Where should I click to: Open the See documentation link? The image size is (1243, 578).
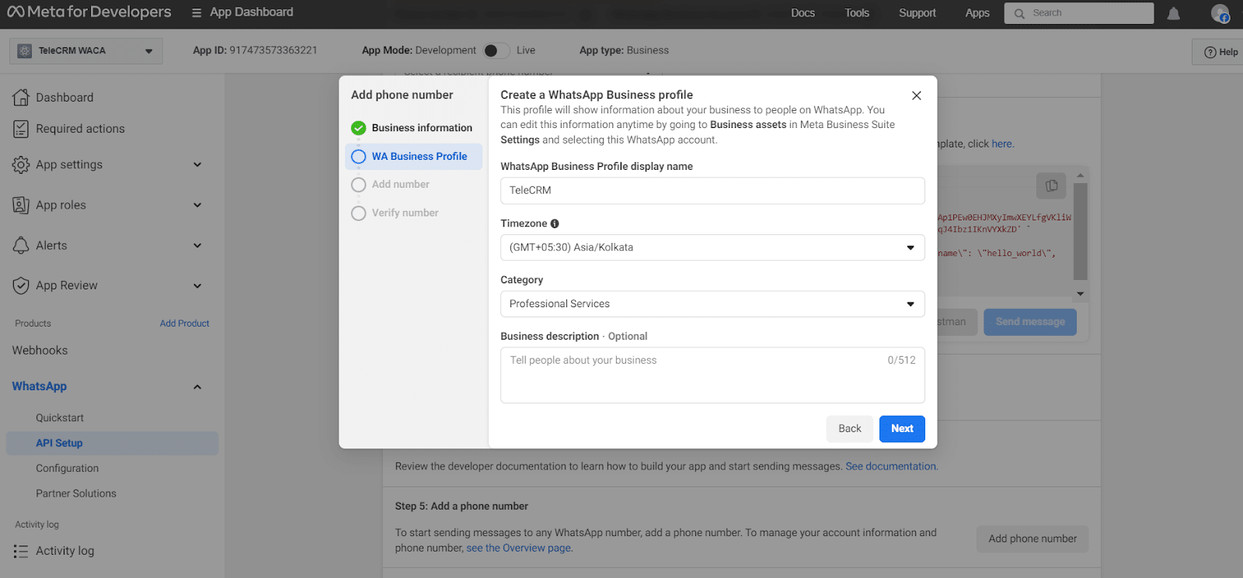891,466
